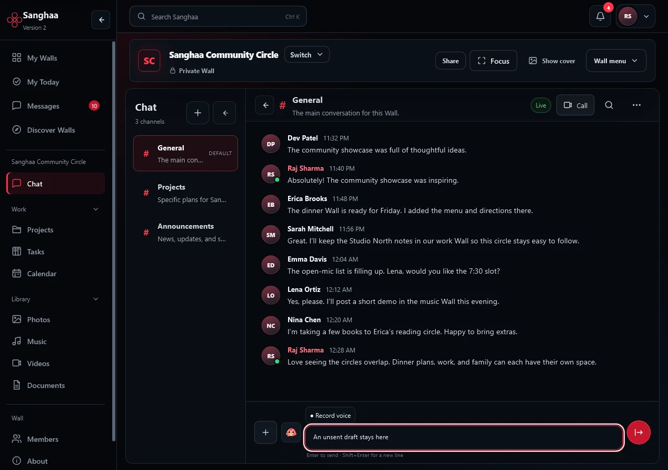Send the drafted message

click(639, 432)
